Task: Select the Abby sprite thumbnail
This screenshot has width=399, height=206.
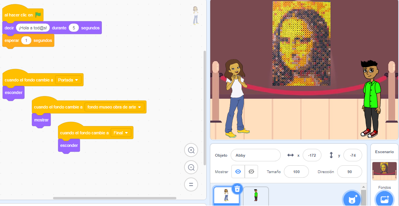Action: (226, 195)
